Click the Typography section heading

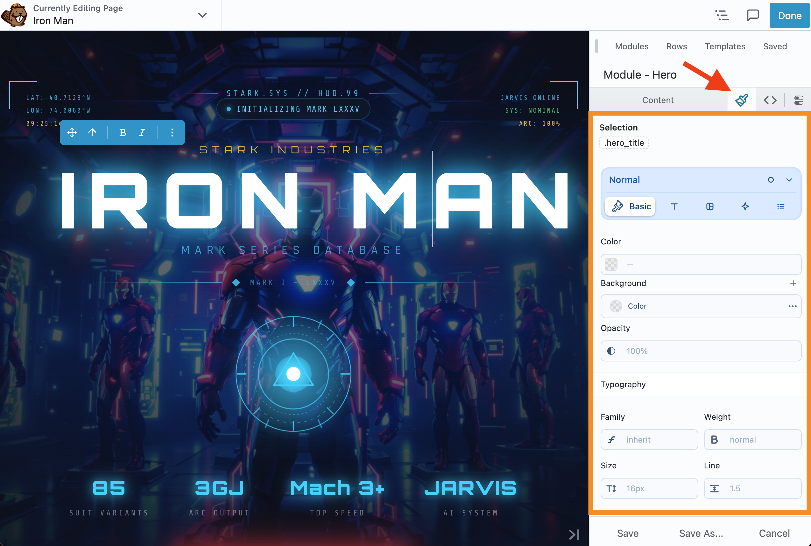point(623,384)
